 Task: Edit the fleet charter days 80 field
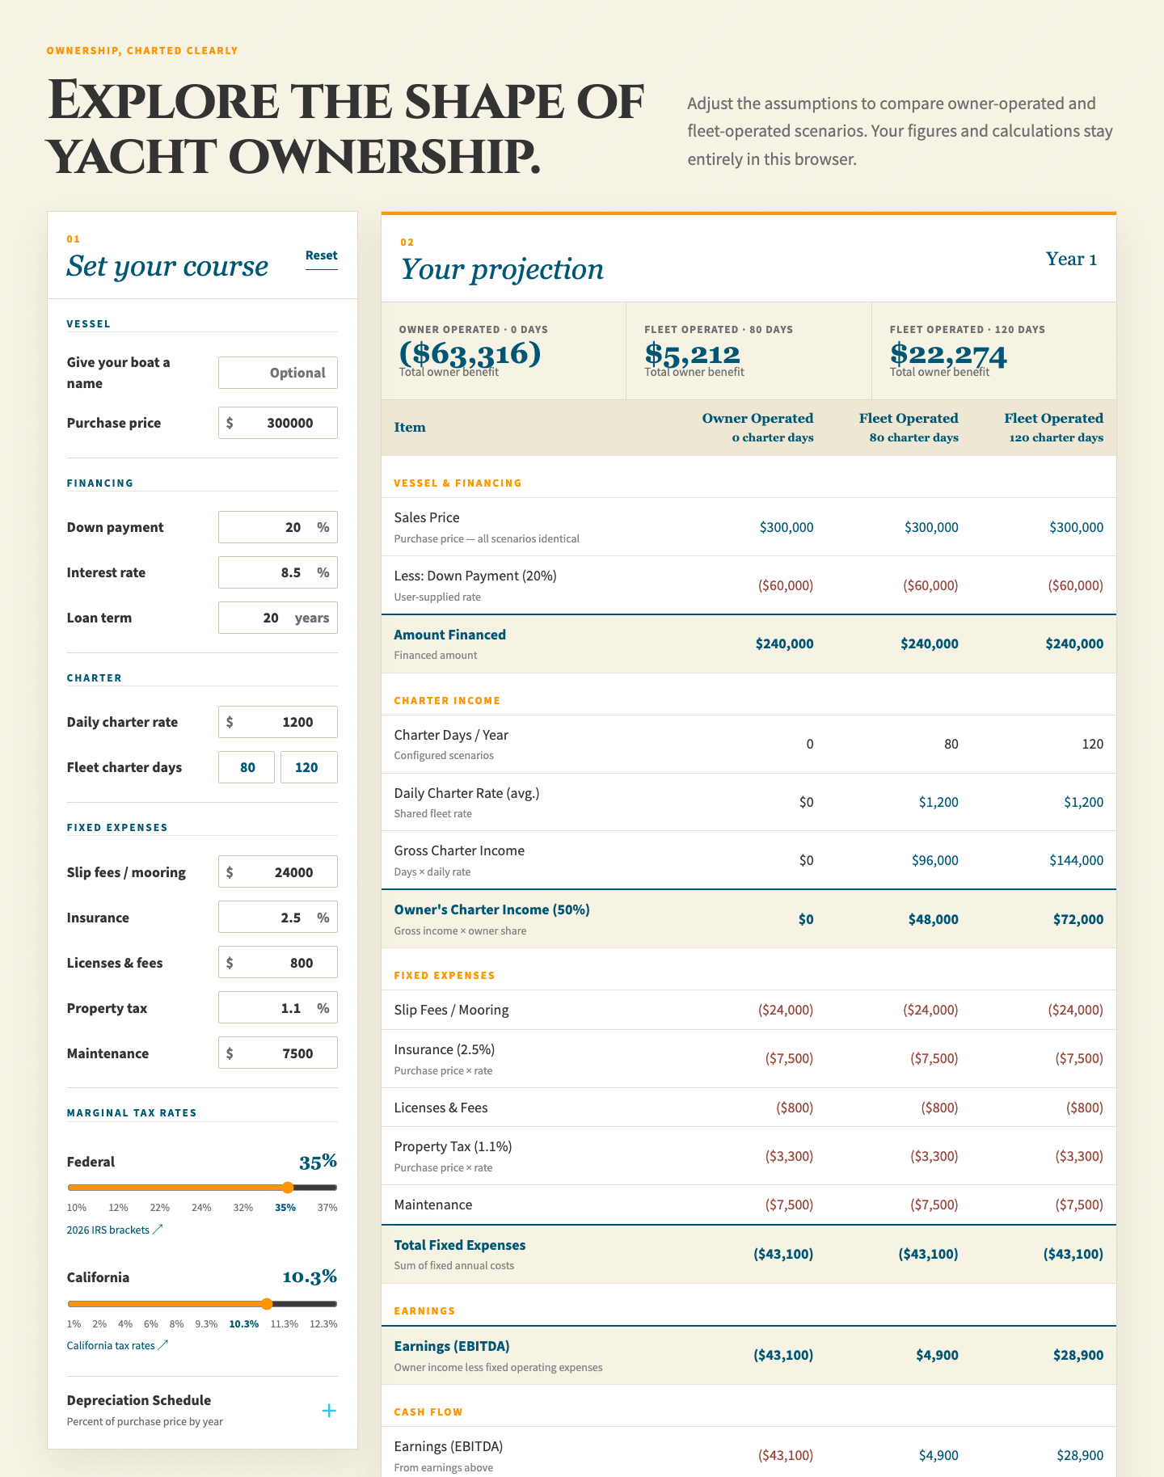tap(247, 767)
